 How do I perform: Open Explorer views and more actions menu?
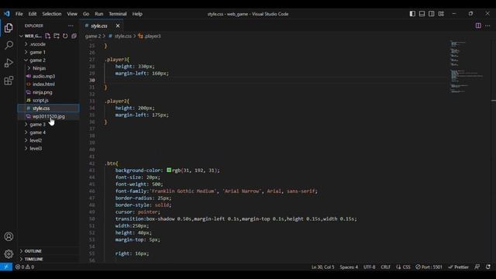(71, 26)
